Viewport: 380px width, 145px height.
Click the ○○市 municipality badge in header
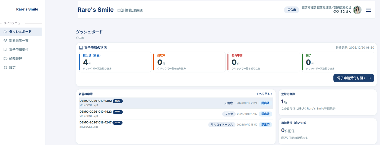click(292, 10)
